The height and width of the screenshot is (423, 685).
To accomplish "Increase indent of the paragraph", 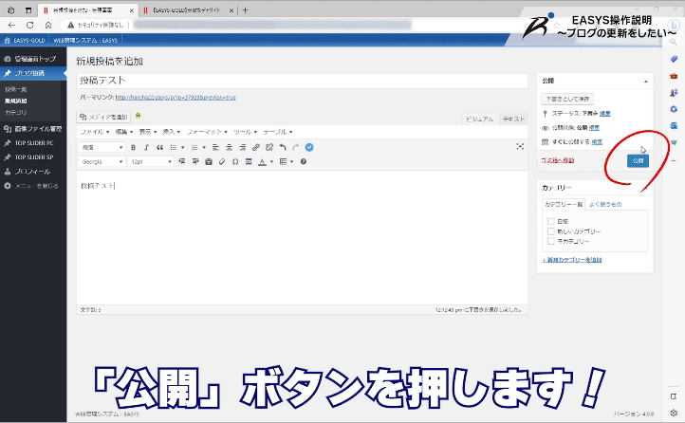I will [195, 161].
